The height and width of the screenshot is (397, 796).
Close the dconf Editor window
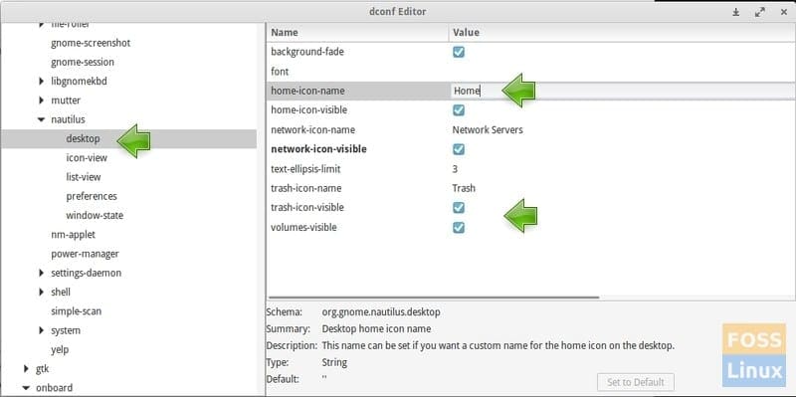784,12
